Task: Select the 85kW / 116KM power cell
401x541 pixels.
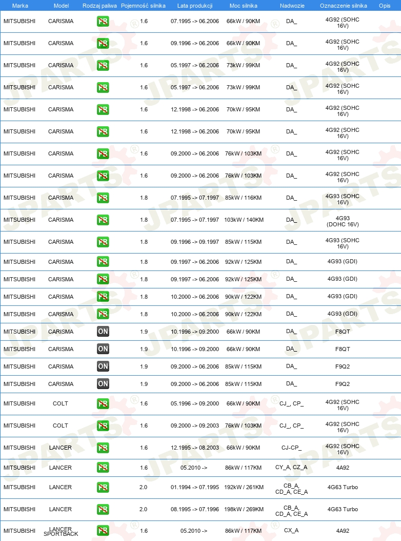Action: pos(244,198)
